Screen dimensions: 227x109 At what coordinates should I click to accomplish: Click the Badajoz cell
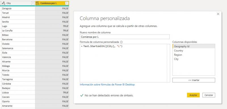(18, 88)
